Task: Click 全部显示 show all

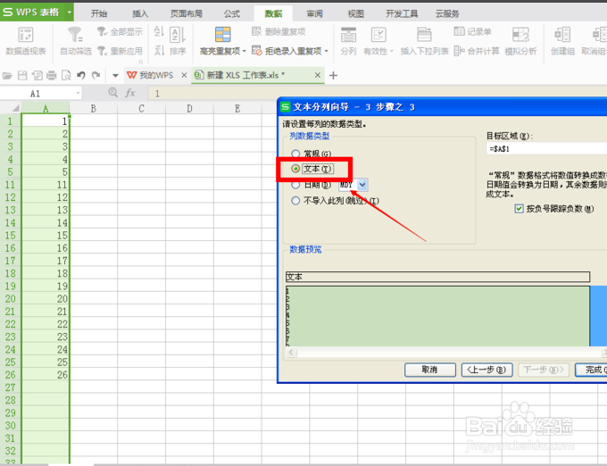Action: 120,32
